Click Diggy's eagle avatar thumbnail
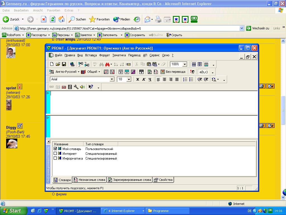Viewport: 286px width, 215px height. point(12,143)
